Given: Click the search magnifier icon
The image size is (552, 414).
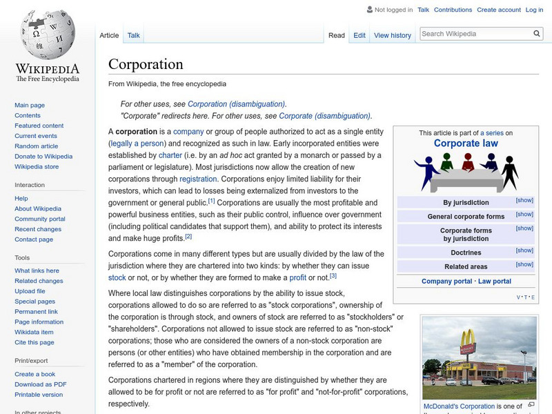Looking at the screenshot, I should coord(537,33).
